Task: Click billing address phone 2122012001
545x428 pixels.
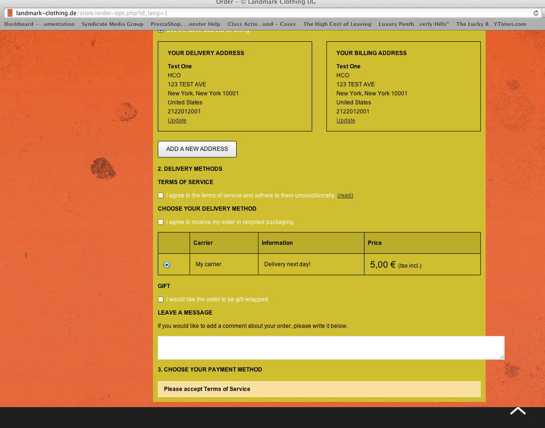Action: pyautogui.click(x=353, y=112)
